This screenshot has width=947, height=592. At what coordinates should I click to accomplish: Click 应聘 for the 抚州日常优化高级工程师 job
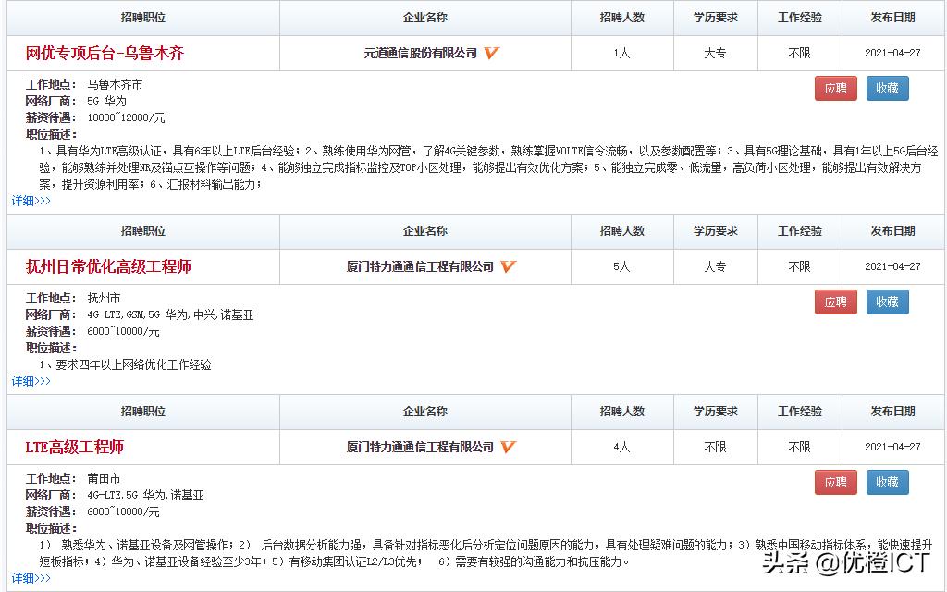835,302
